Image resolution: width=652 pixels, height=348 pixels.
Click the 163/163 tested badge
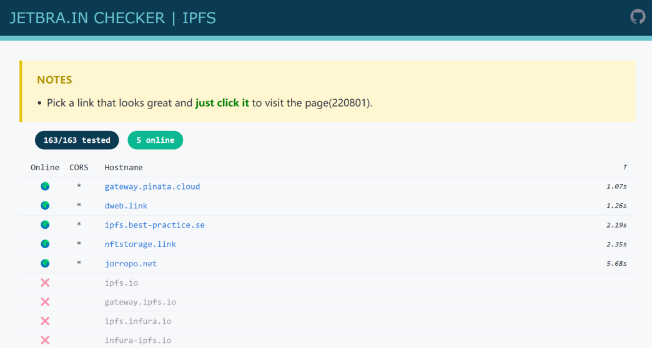click(x=77, y=140)
